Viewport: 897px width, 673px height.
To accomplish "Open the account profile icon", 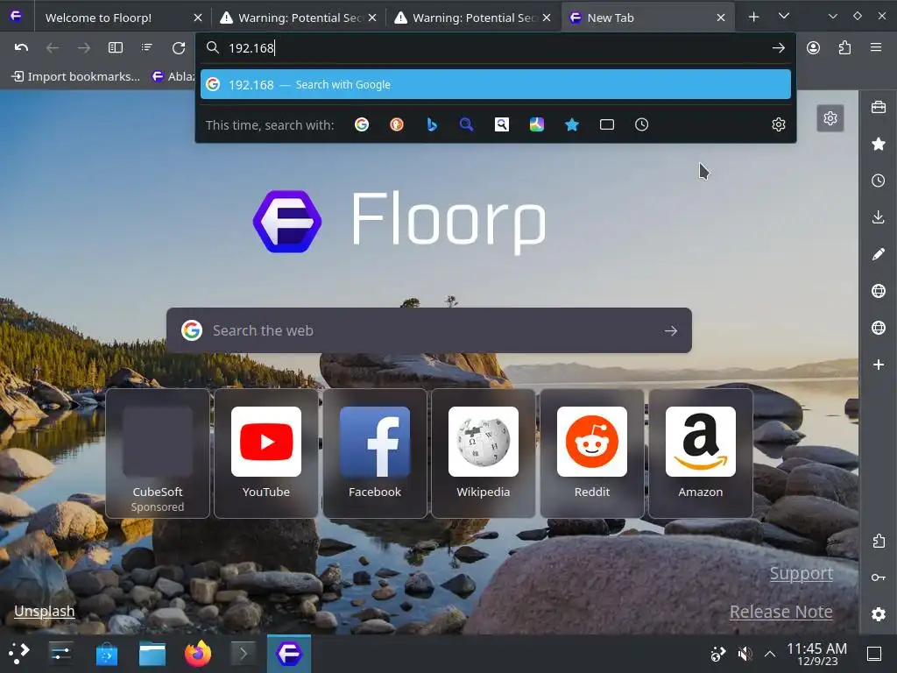I will pyautogui.click(x=813, y=47).
